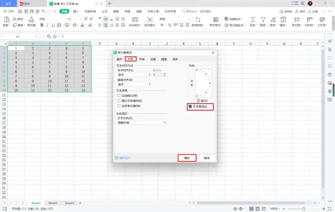Image resolution: width=335 pixels, height=212 pixels.
Task: Open the 插入 Insert ribbon tab
Action: (x=76, y=11)
